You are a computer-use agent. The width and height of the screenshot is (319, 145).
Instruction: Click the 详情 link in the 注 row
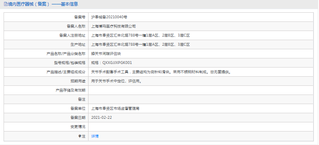tap(95, 136)
